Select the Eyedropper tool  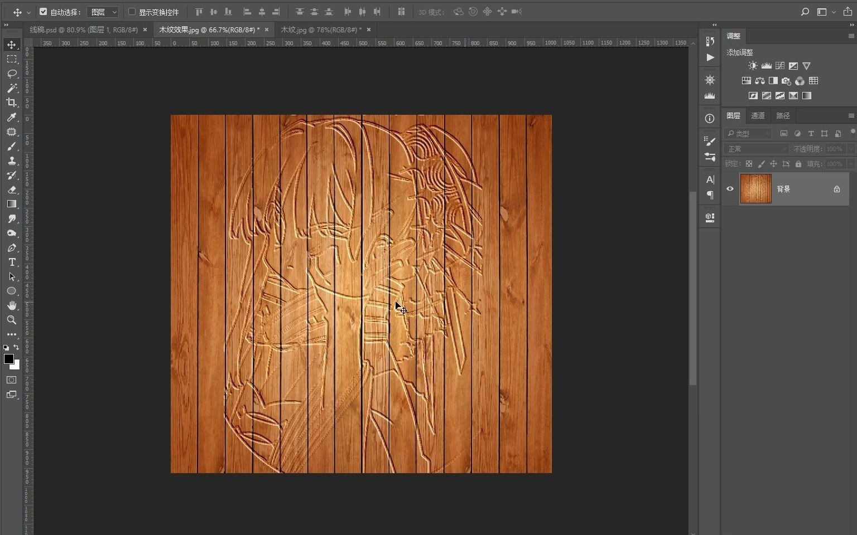(x=12, y=117)
